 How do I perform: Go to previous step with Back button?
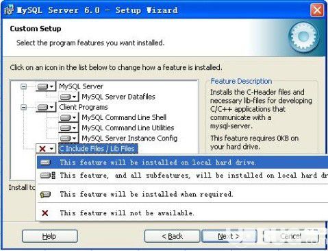[172, 236]
